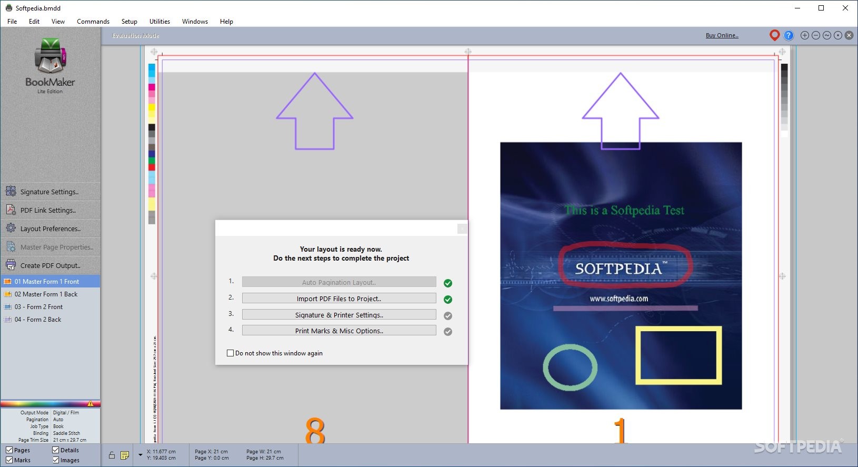Screen dimensions: 858x467
Task: Open the coordinates dropdown arrow in status bar
Action: click(x=141, y=455)
